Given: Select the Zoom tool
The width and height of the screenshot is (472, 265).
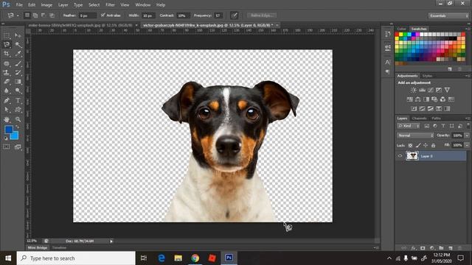Looking at the screenshot, I should point(18,119).
